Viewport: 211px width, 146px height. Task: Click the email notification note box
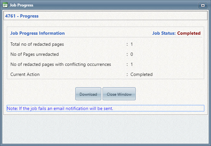[106, 108]
